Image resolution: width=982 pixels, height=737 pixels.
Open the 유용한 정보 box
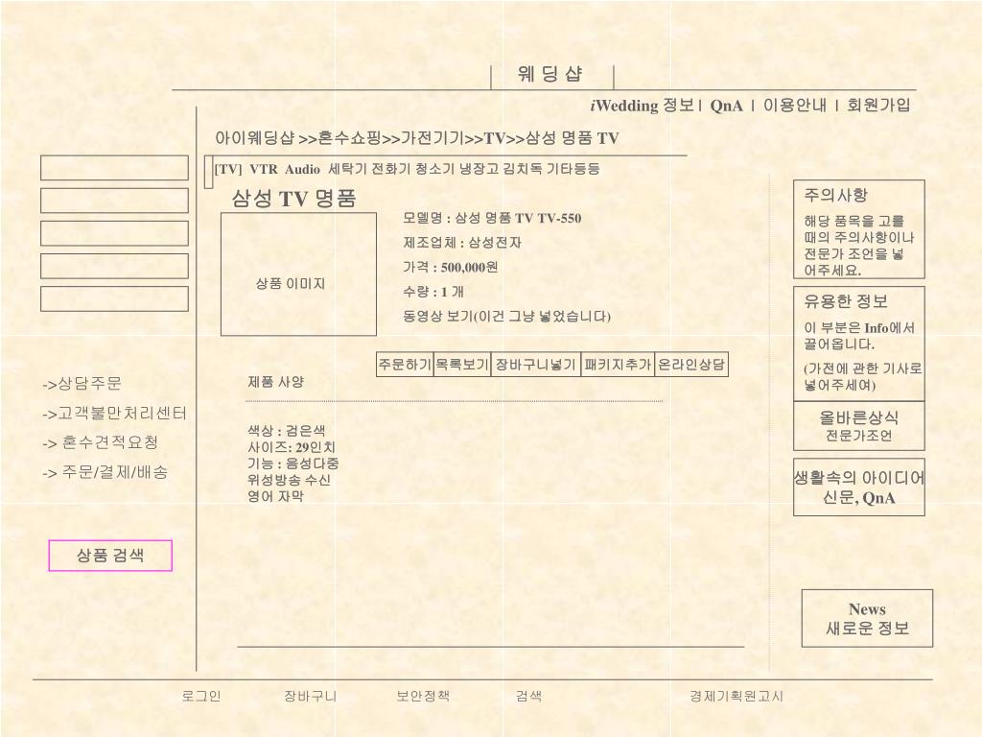coord(858,345)
